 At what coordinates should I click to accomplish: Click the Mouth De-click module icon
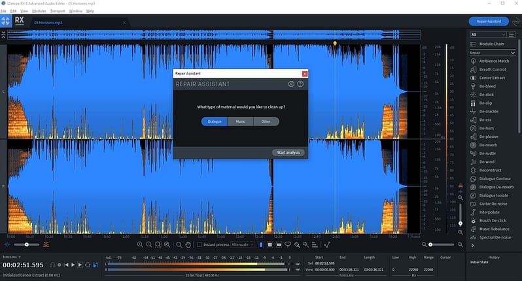[473, 220]
